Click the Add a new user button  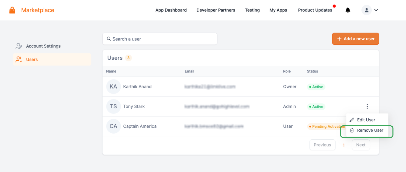coord(356,39)
